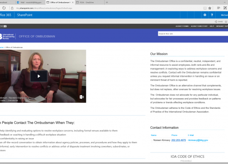Click the Make a Web Note icon

tap(225, 8)
